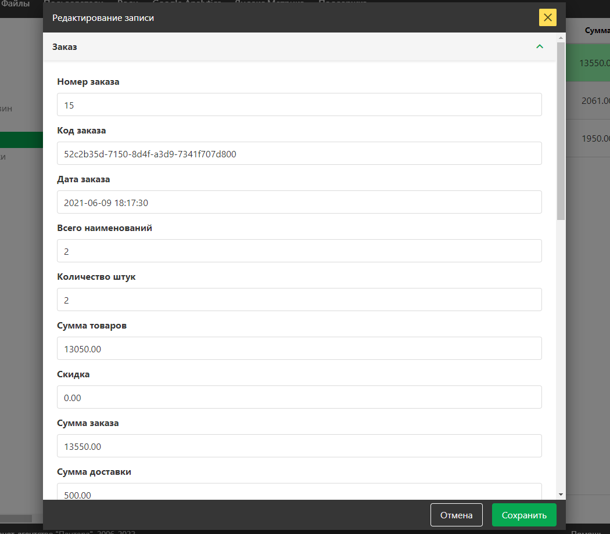
Task: Open the Файлы menu item behind the dialog
Action: (15, 3)
